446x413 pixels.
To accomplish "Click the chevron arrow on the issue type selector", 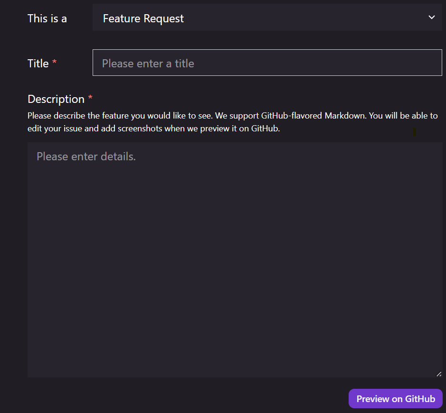I will coord(431,18).
